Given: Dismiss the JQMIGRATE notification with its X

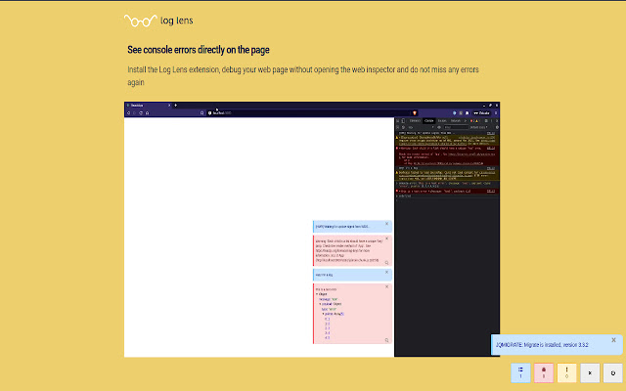Looking at the screenshot, I should point(613,340).
